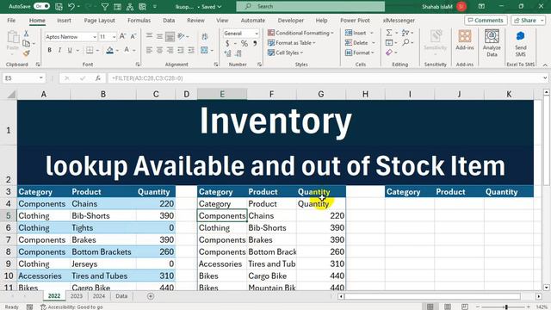Click the Find and Select magnifier icon
The height and width of the screenshot is (310, 551).
406,42
